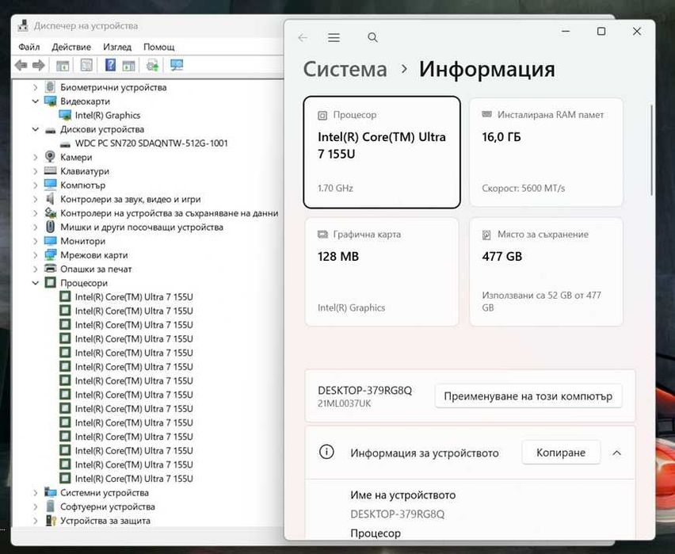Toggle action pane icon next to Help
Viewport: 675px width, 554px height.
point(128,66)
